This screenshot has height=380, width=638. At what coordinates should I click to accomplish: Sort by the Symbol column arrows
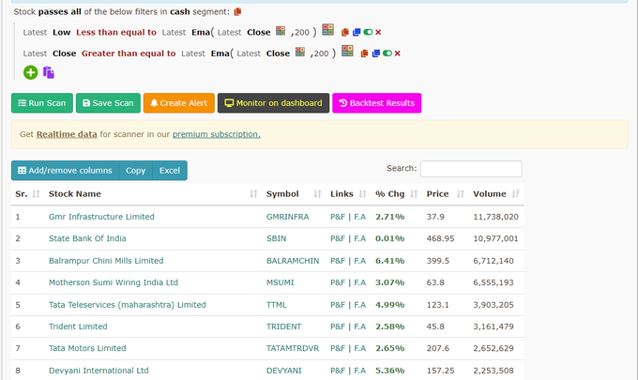click(x=317, y=194)
